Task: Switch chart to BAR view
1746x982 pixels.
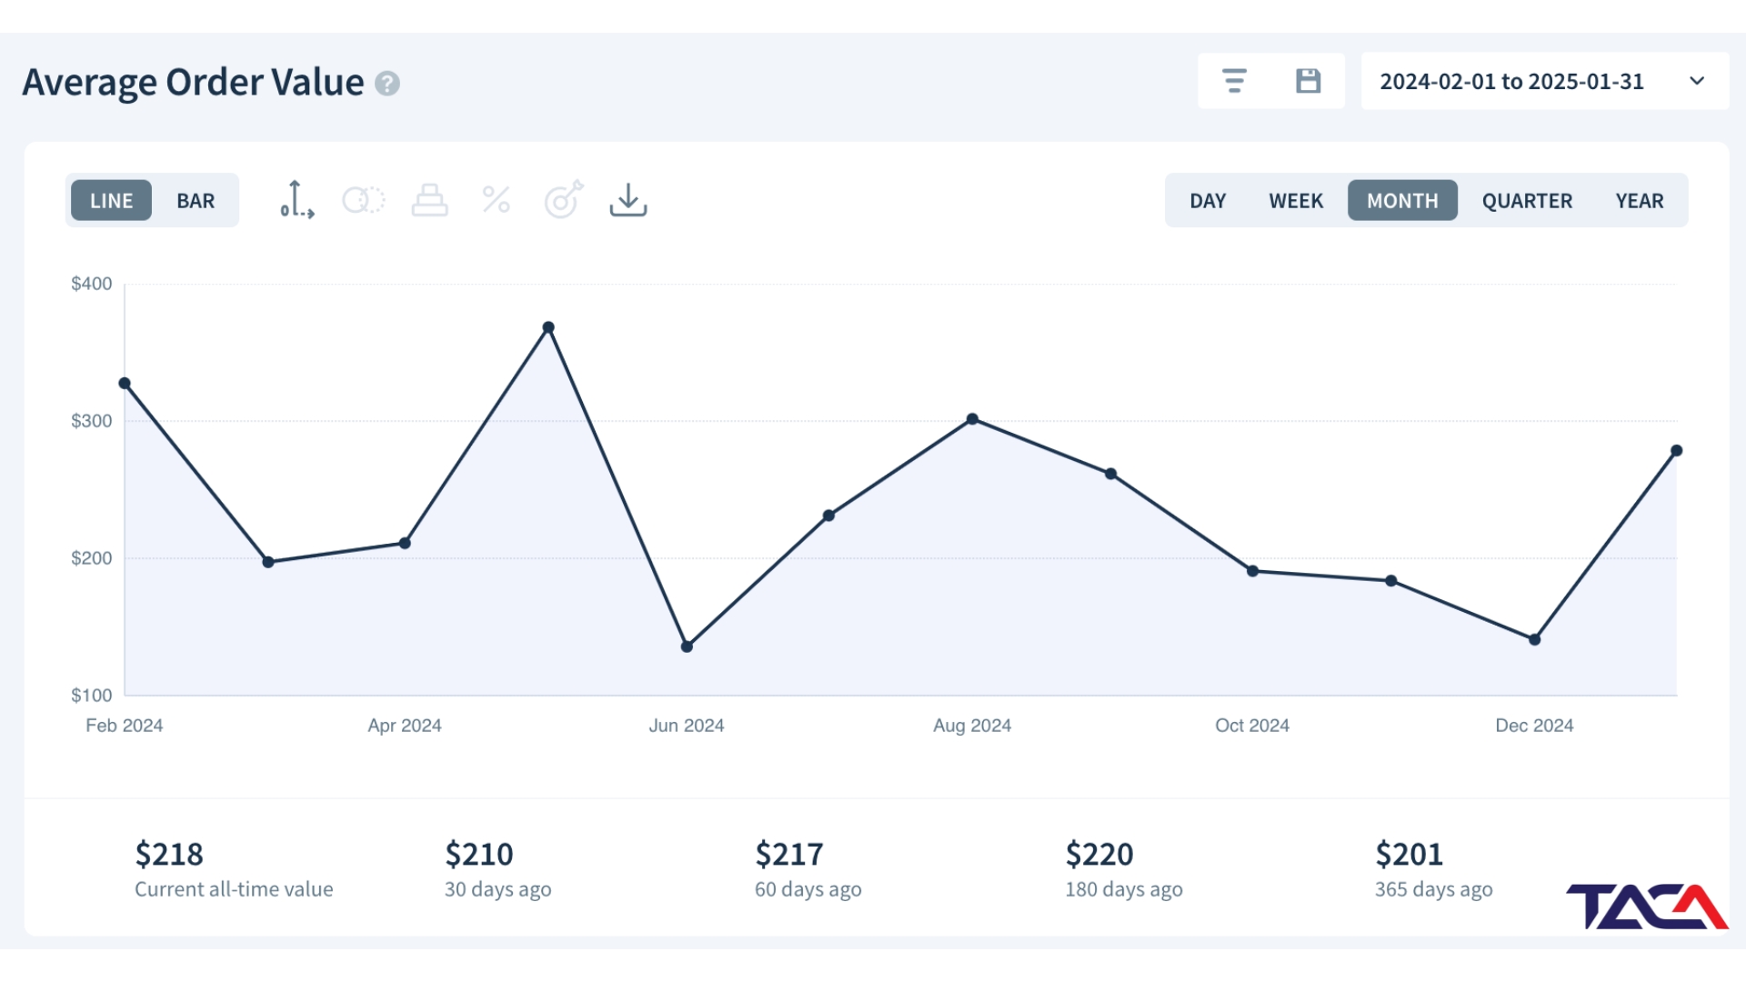Action: click(196, 201)
